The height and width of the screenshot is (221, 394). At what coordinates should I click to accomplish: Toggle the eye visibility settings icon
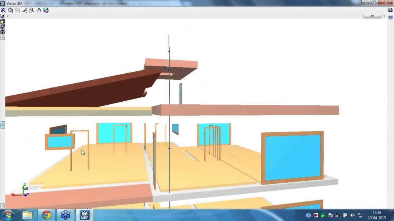tap(3, 32)
